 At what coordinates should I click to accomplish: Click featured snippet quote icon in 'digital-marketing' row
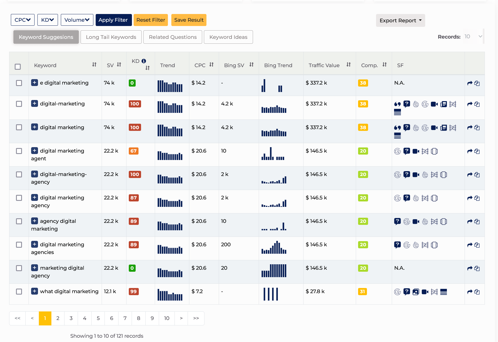pyautogui.click(x=397, y=104)
